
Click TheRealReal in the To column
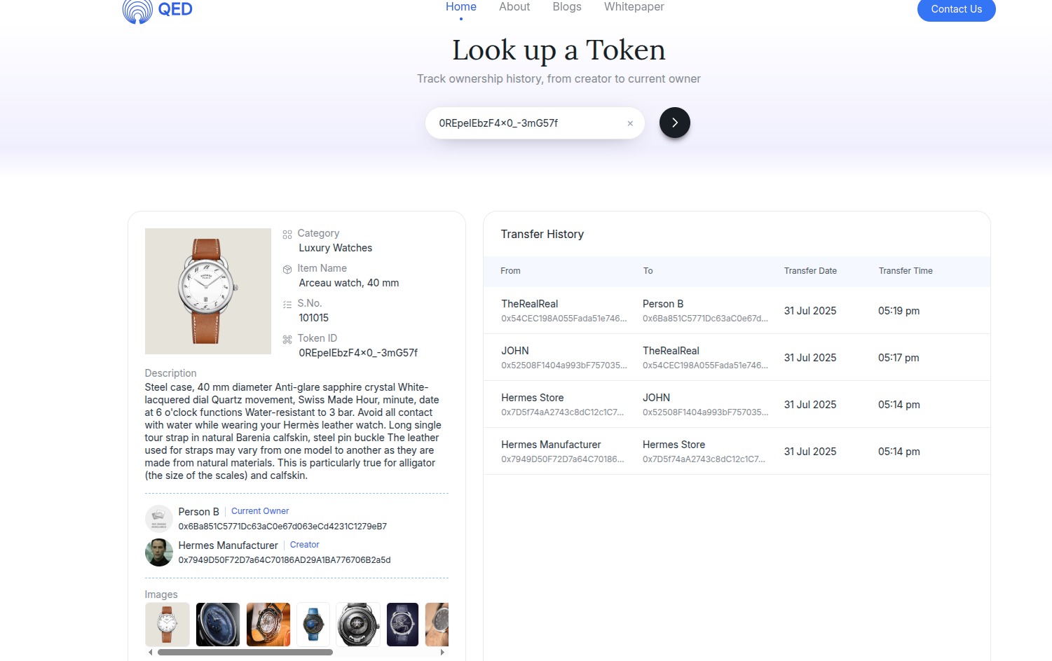click(671, 351)
